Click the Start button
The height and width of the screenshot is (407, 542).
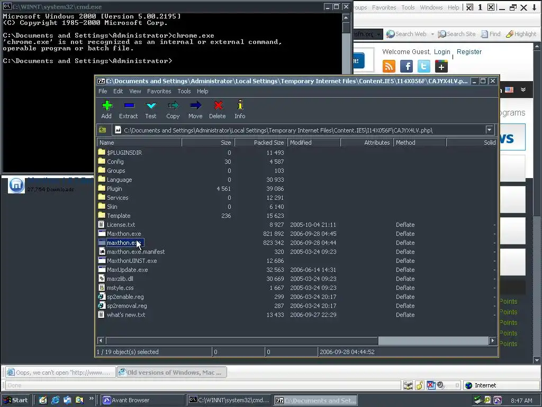(x=16, y=400)
